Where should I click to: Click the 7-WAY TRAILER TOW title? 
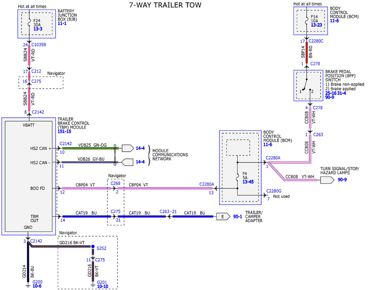point(165,5)
